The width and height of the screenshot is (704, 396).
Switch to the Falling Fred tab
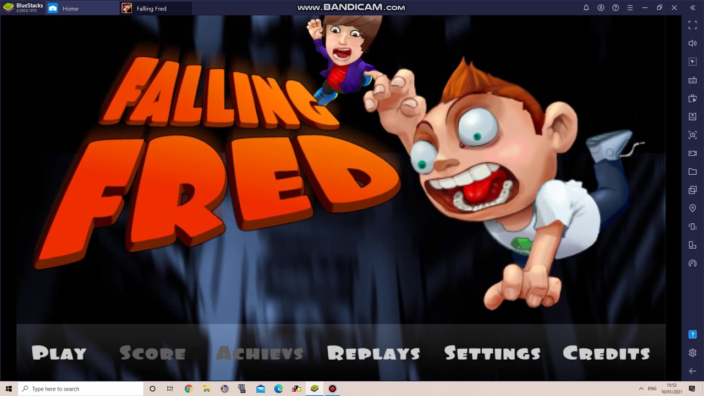pyautogui.click(x=156, y=8)
